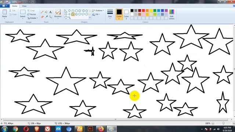
Task: Choose the heart shape
Action: pyautogui.click(x=66, y=18)
